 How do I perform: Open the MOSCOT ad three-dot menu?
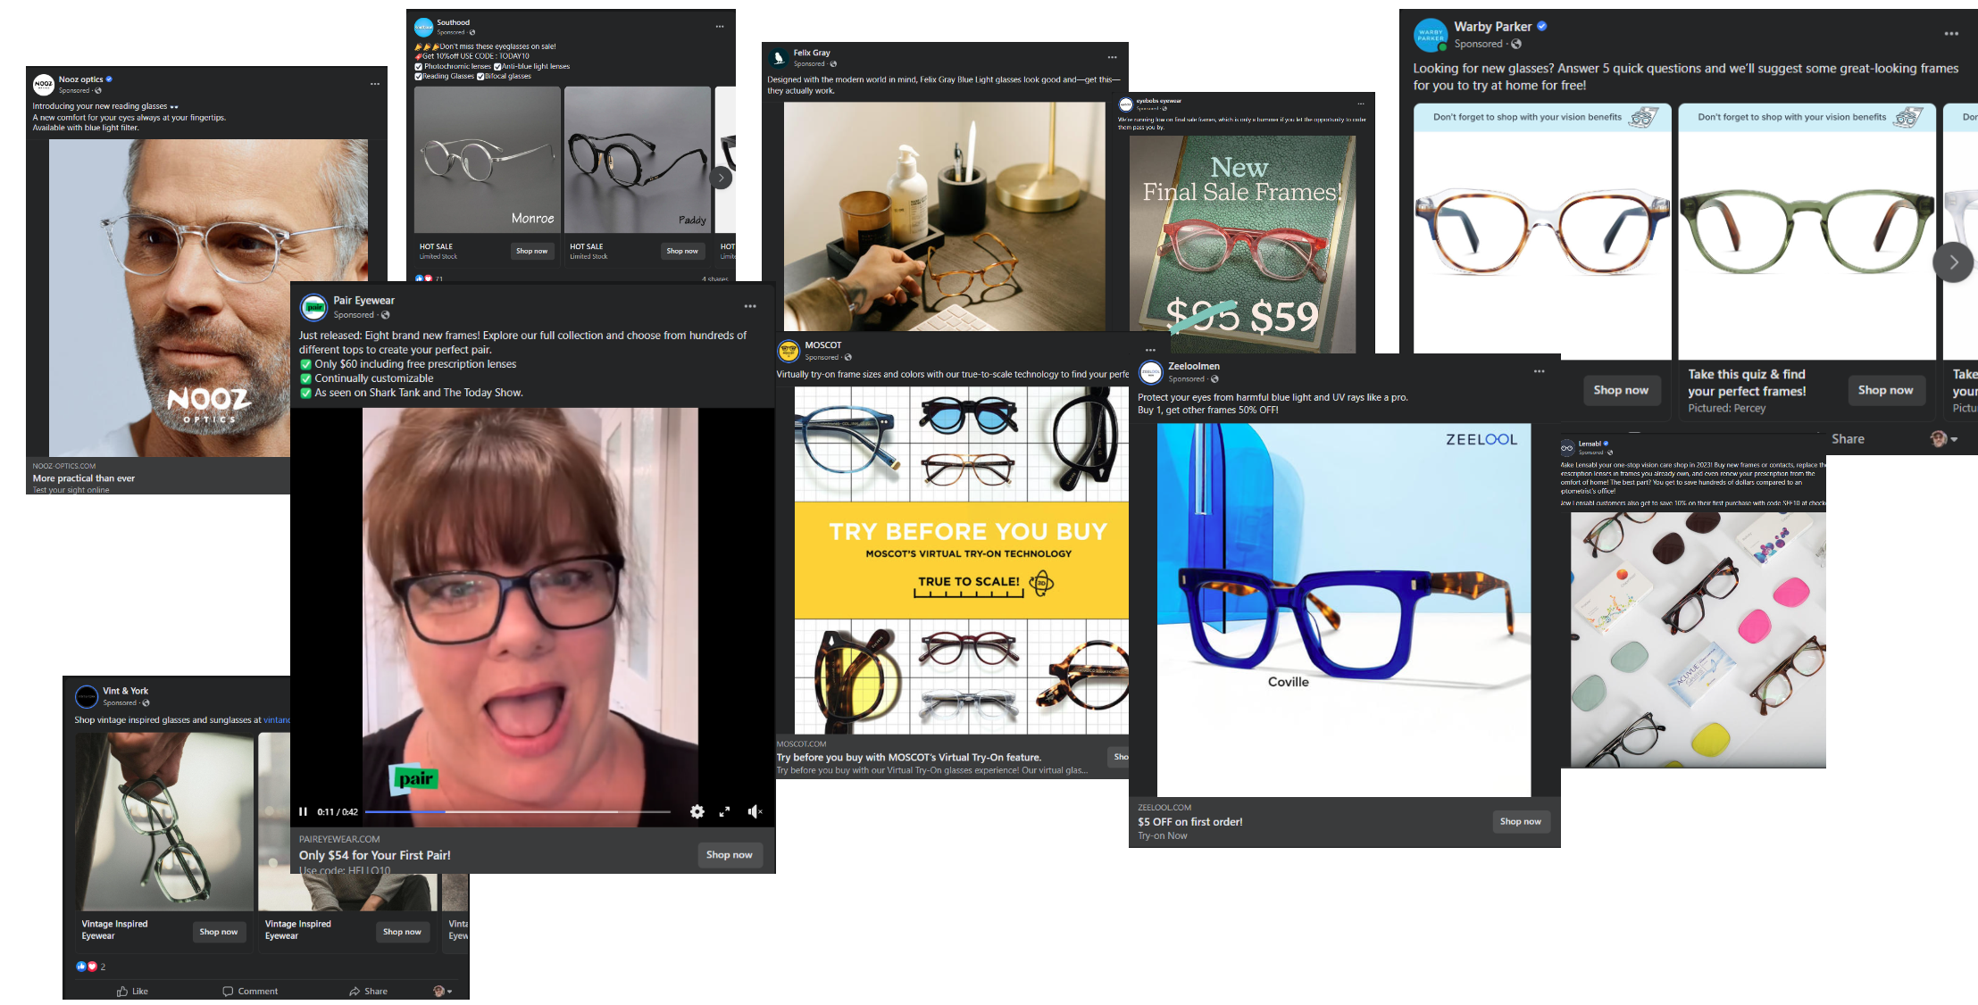(x=1150, y=350)
